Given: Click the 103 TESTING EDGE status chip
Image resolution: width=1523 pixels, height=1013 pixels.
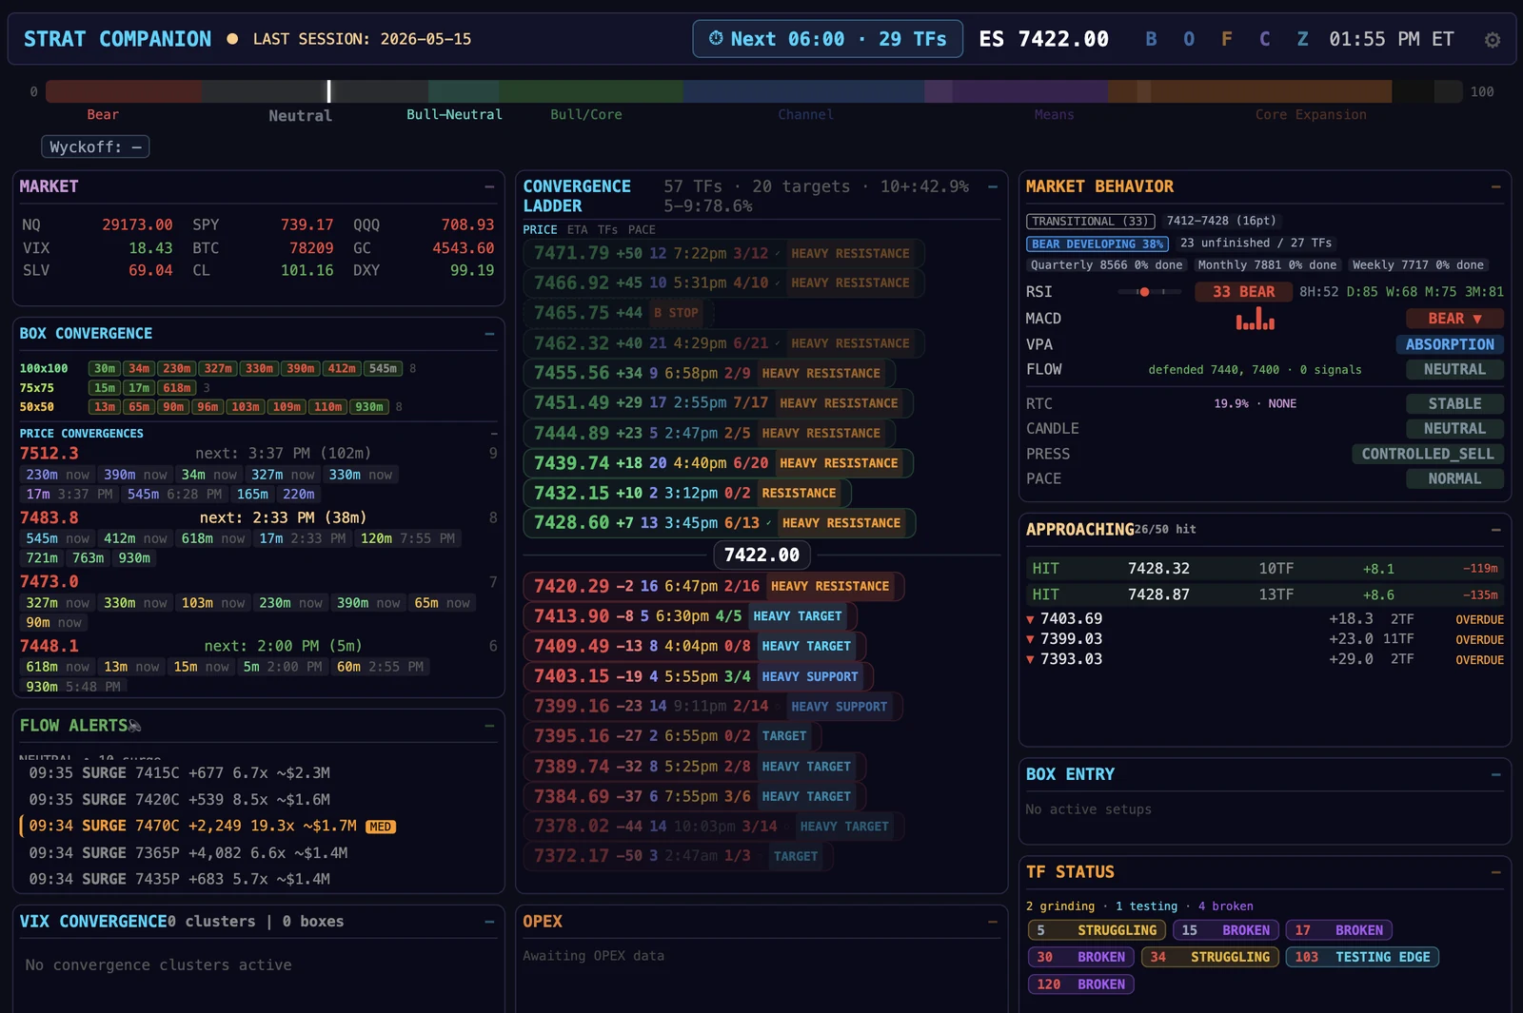Looking at the screenshot, I should click(x=1362, y=958).
